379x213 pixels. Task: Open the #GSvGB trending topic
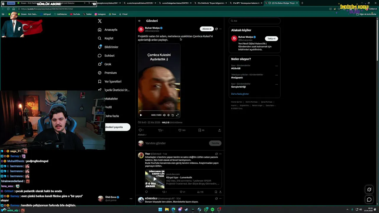point(236,69)
